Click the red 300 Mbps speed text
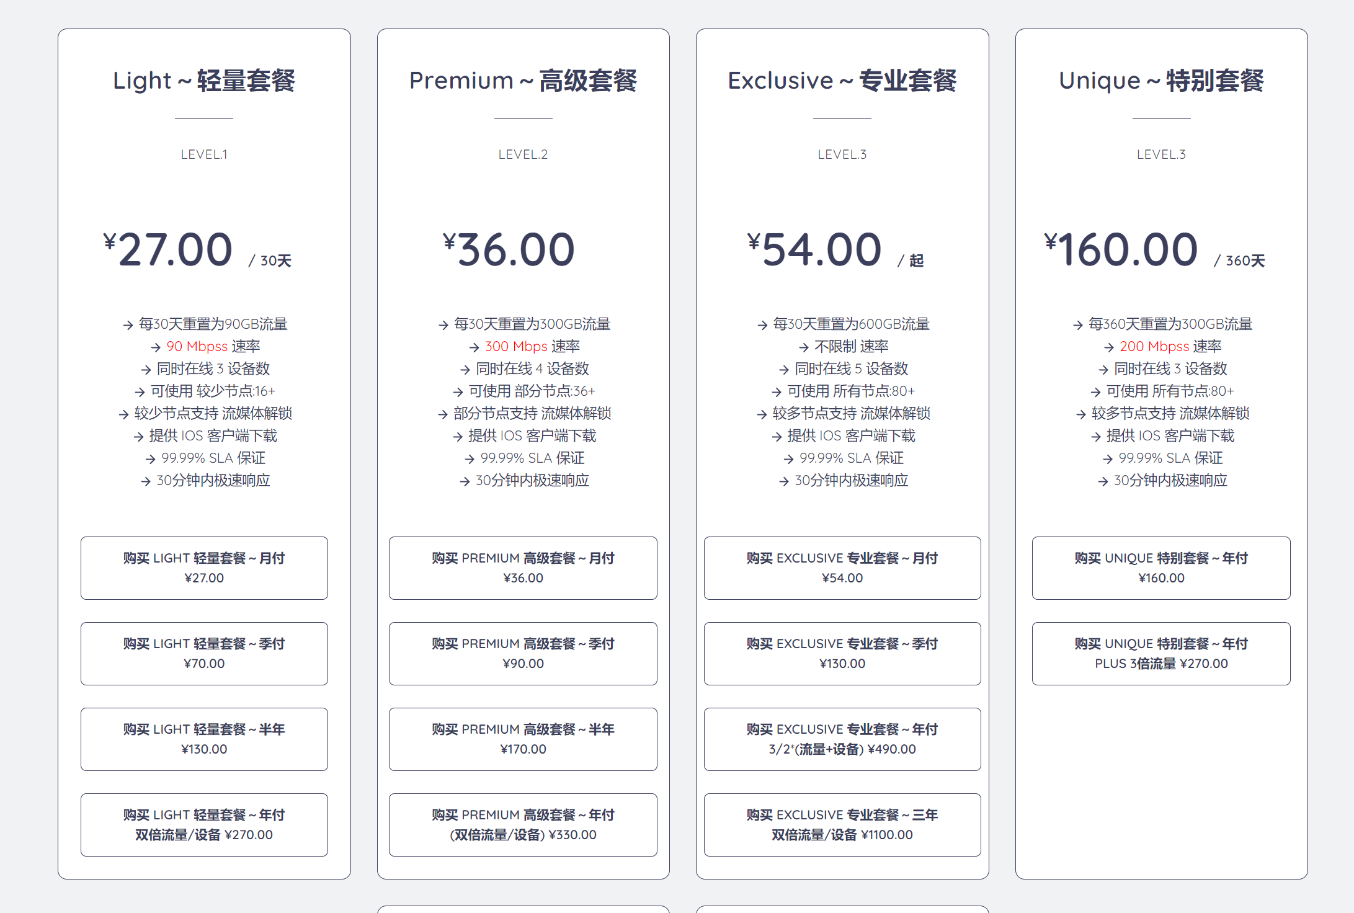 pyautogui.click(x=516, y=346)
